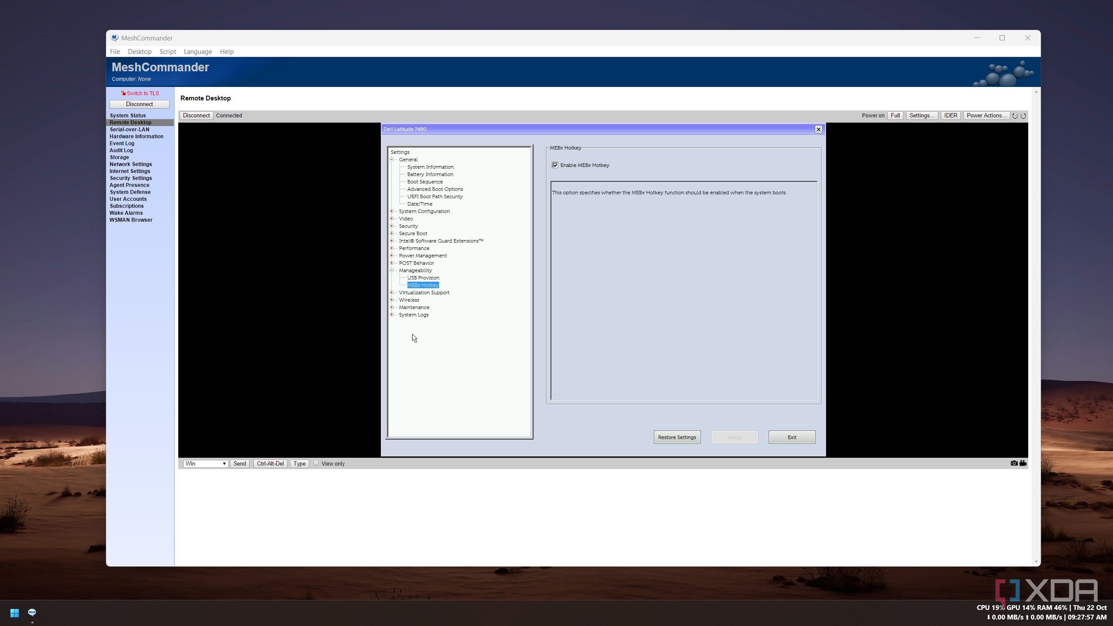Click the Restore Settings button
The height and width of the screenshot is (626, 1113).
pyautogui.click(x=677, y=437)
